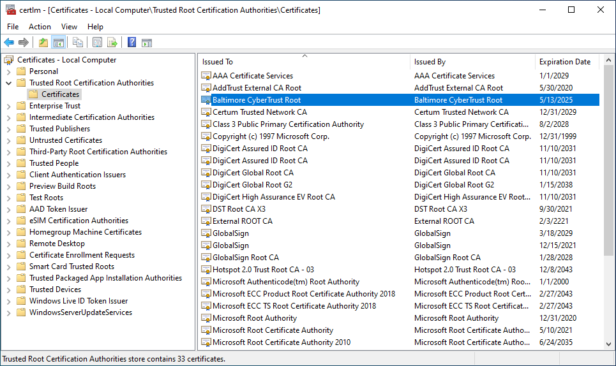Open Help via blue question mark icon

point(132,42)
